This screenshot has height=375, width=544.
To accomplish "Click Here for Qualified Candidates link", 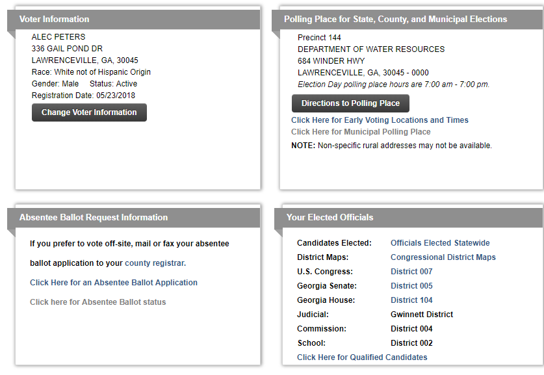I will (362, 357).
